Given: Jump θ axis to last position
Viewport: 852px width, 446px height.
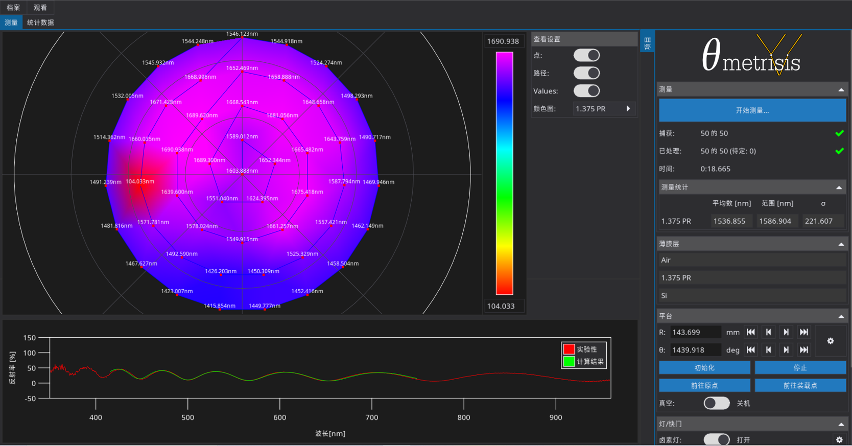Looking at the screenshot, I should pyautogui.click(x=804, y=350).
